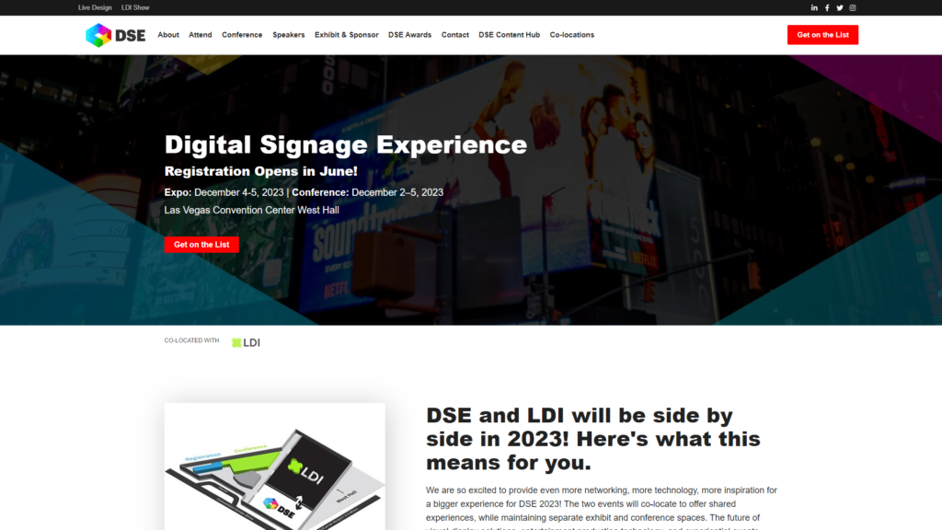Click the hero banner Get on the List button

point(201,245)
